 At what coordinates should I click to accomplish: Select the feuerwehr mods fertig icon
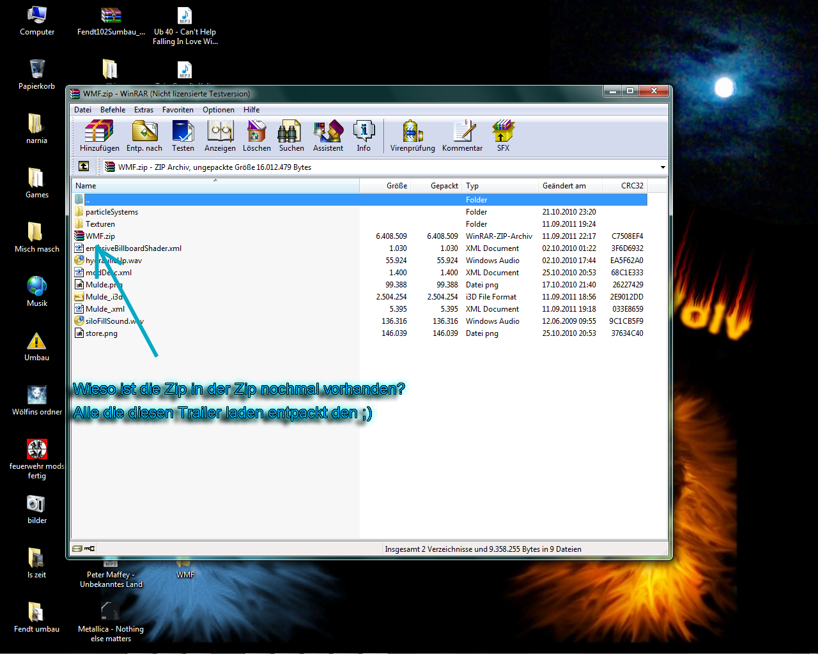coord(37,459)
